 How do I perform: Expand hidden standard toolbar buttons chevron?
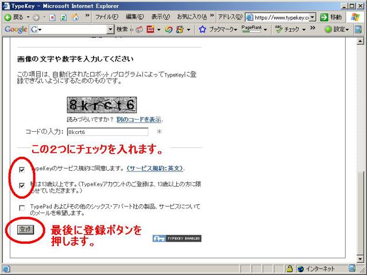(x=87, y=16)
